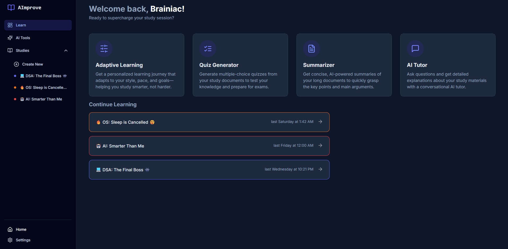Viewport: 508px width, 249px height.
Task: Click the arrow on the DSA card
Action: [320, 169]
